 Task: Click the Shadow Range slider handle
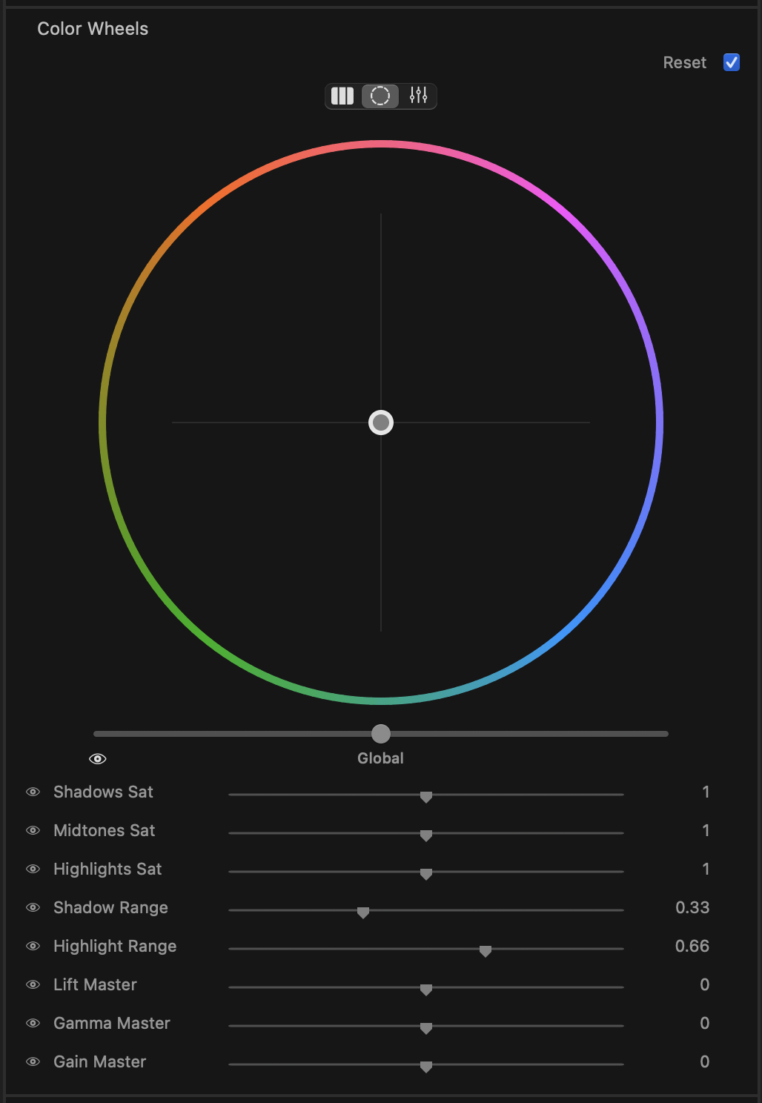(x=363, y=912)
